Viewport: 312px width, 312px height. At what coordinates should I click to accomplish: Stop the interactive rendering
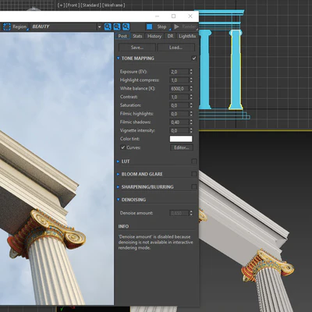point(158,27)
